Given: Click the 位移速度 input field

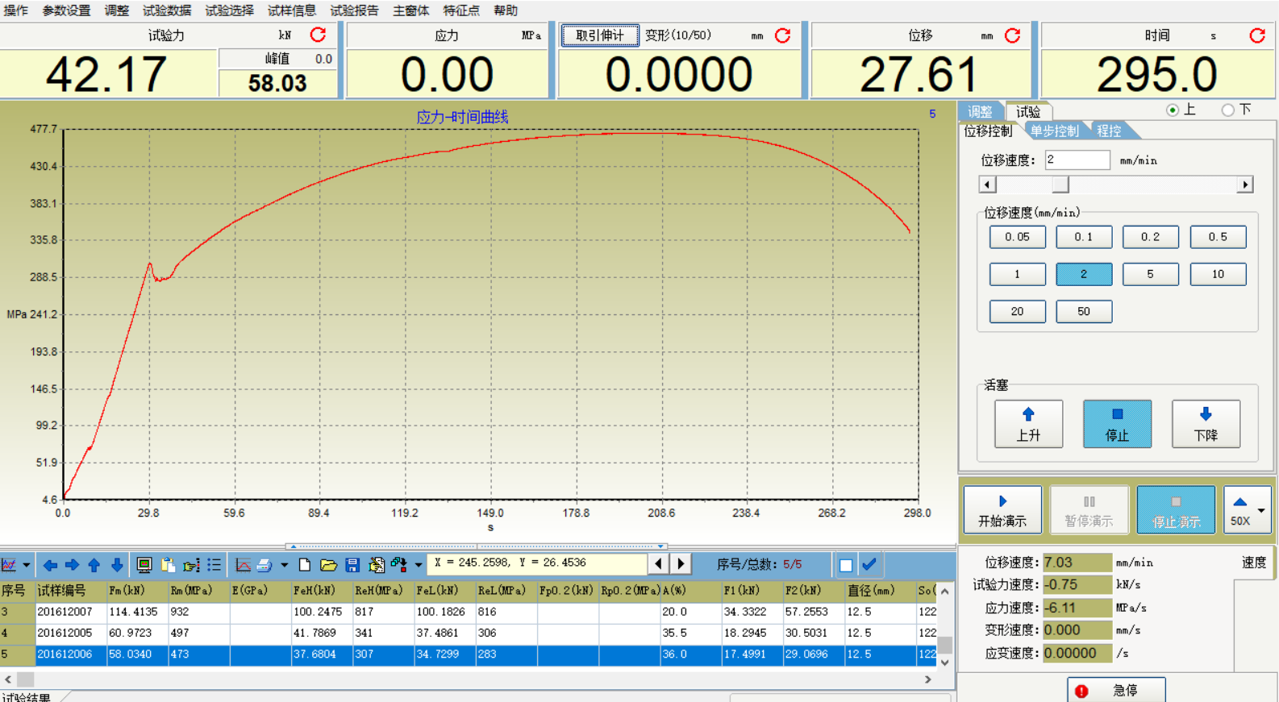Looking at the screenshot, I should [1077, 160].
